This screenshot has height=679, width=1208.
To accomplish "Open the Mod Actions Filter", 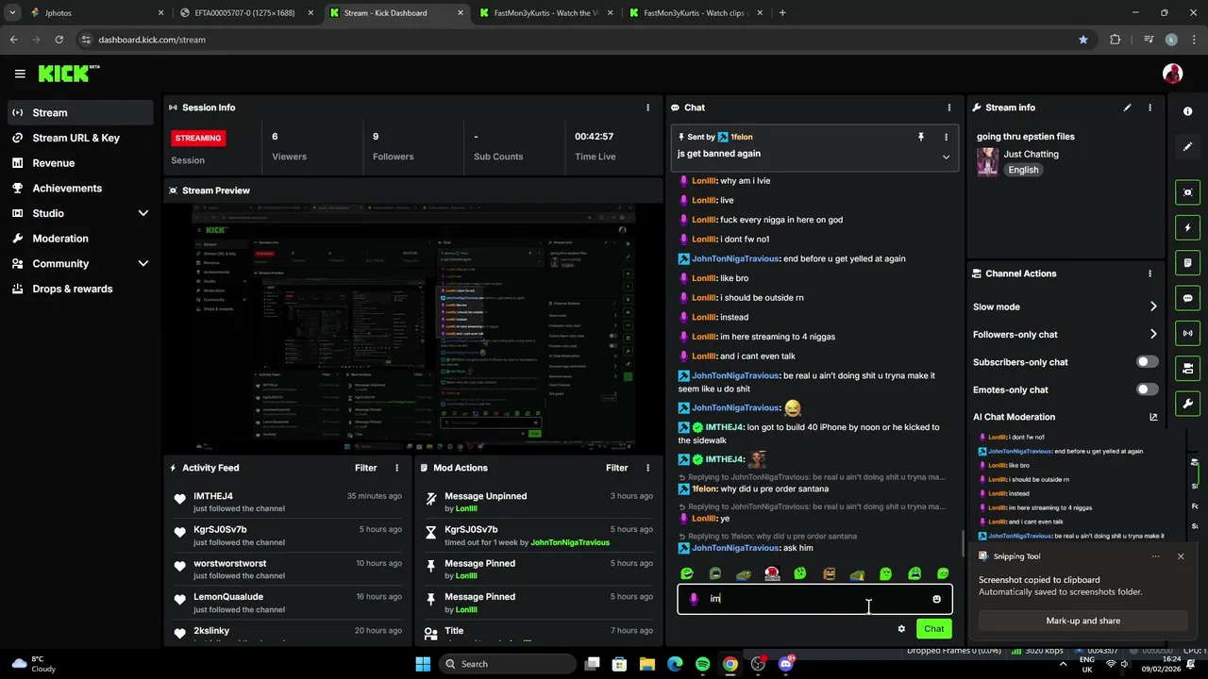I will tap(616, 468).
